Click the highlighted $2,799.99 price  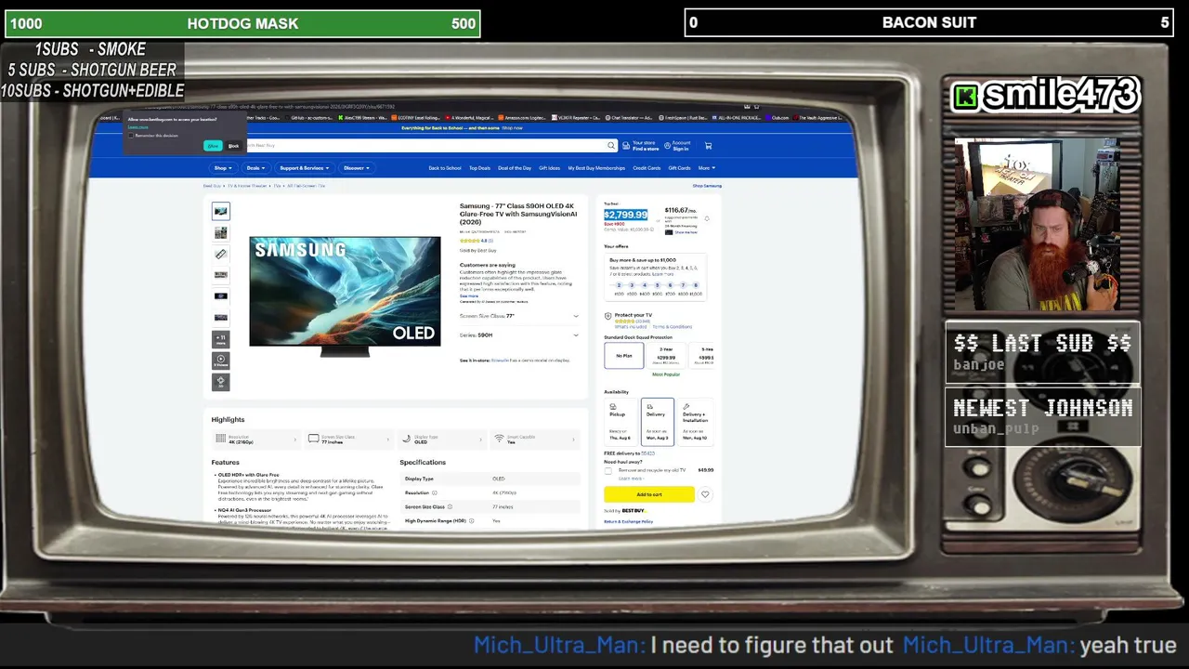pyautogui.click(x=626, y=215)
